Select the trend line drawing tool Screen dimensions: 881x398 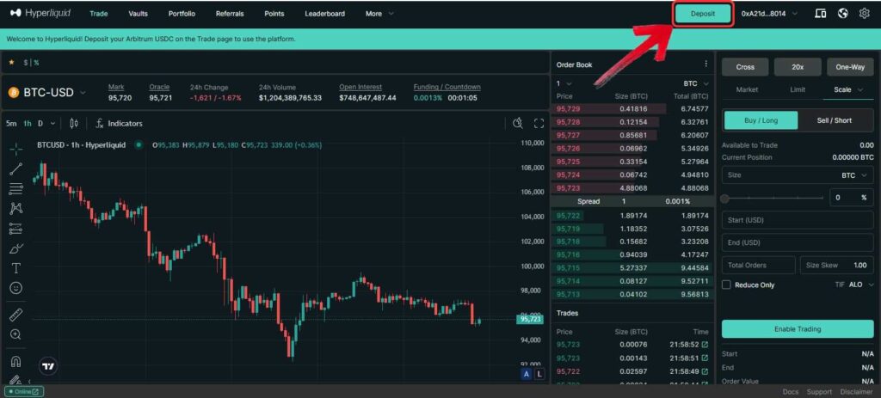coord(15,168)
